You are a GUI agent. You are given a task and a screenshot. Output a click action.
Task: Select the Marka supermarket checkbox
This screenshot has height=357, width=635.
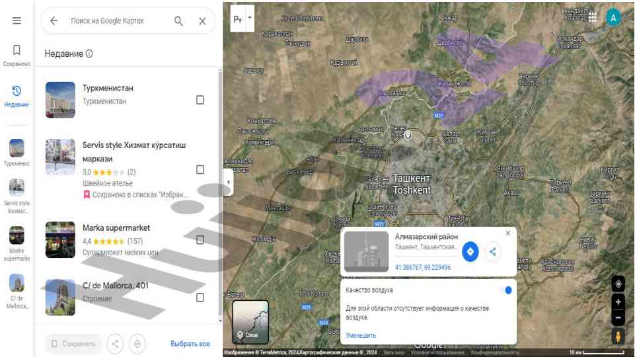point(200,239)
